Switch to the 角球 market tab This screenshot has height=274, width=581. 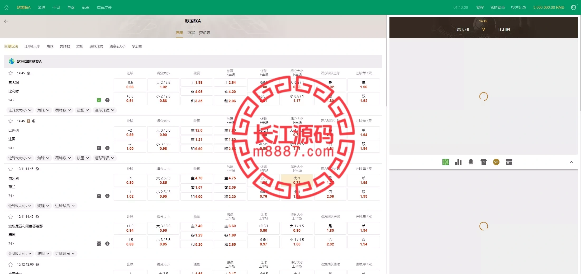click(50, 46)
